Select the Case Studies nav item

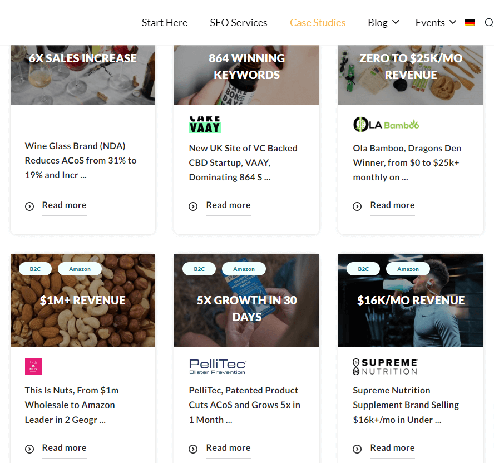point(318,23)
